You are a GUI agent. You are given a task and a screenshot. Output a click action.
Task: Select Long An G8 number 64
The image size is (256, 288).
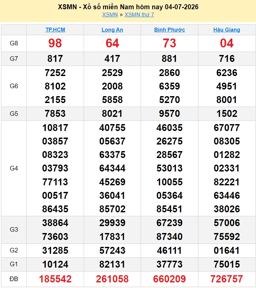(x=112, y=43)
